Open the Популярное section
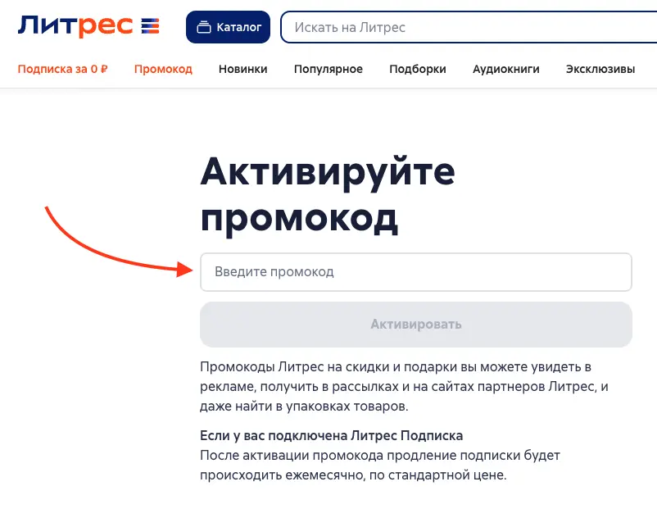Image resolution: width=657 pixels, height=527 pixels. pos(328,69)
